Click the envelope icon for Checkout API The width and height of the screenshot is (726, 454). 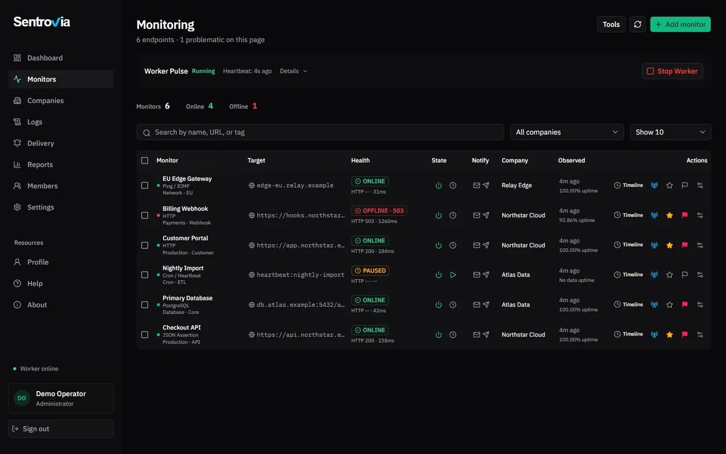pyautogui.click(x=476, y=335)
